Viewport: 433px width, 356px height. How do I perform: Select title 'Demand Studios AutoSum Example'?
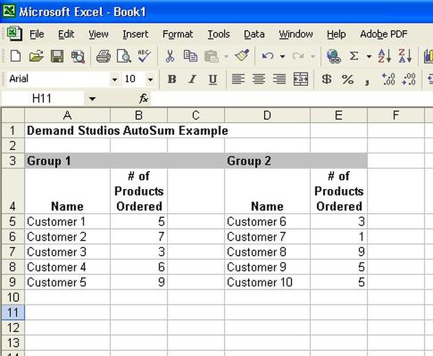[127, 131]
